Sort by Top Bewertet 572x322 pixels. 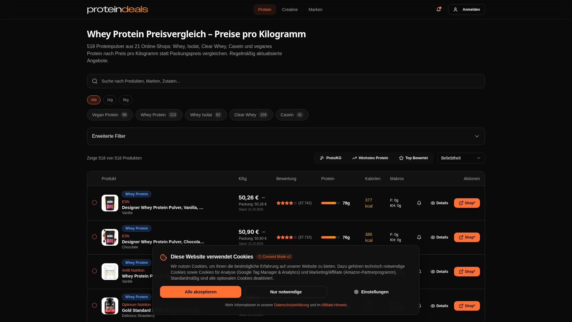coord(413,158)
